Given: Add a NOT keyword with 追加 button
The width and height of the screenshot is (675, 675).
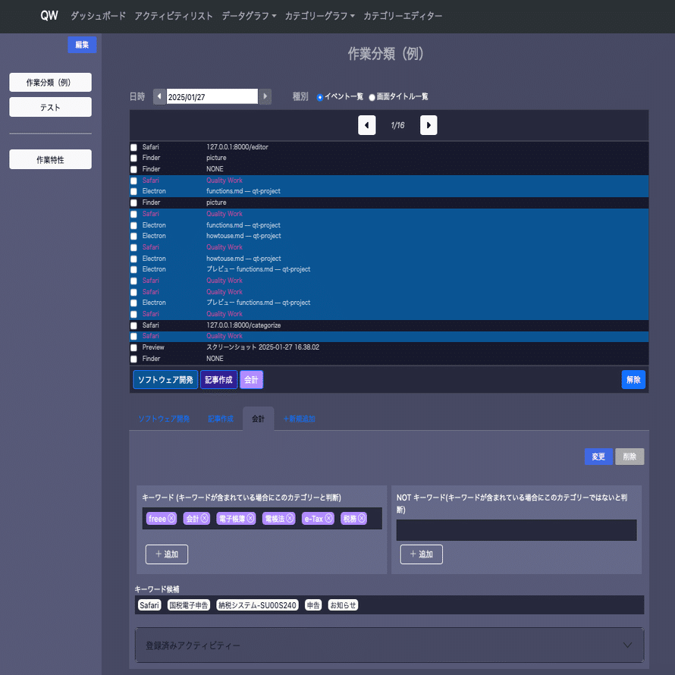Looking at the screenshot, I should pyautogui.click(x=421, y=554).
